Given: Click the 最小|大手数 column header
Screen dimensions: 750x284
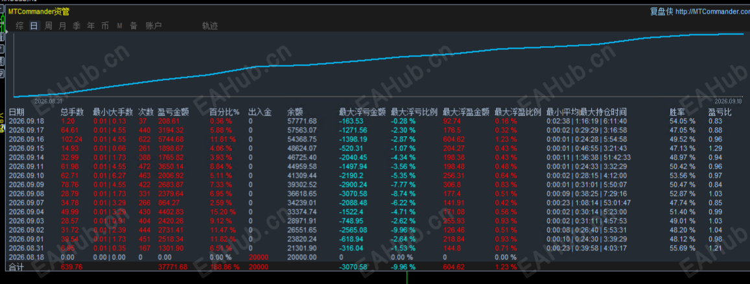Looking at the screenshot, I should pos(113,112).
